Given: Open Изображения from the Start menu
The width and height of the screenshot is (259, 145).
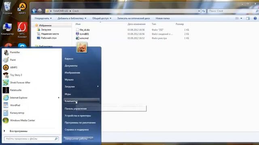Looking at the screenshot, I should click(72, 72).
